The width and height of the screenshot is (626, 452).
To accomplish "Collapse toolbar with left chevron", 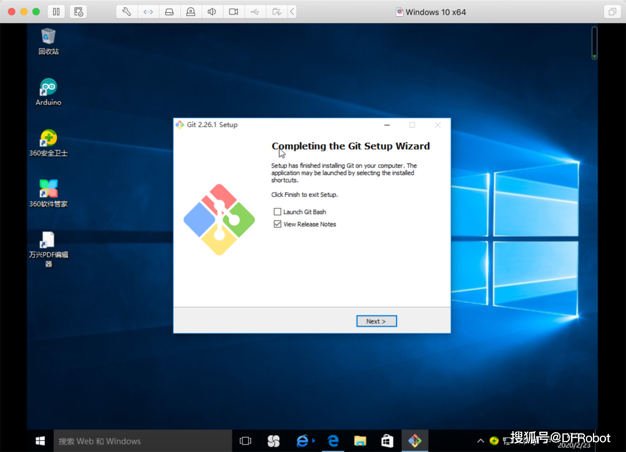I will [292, 12].
